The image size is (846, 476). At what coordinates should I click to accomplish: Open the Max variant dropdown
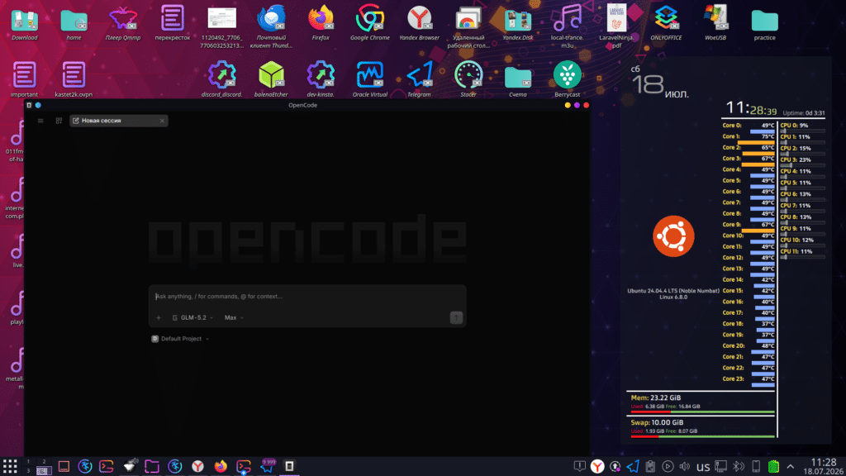click(234, 317)
